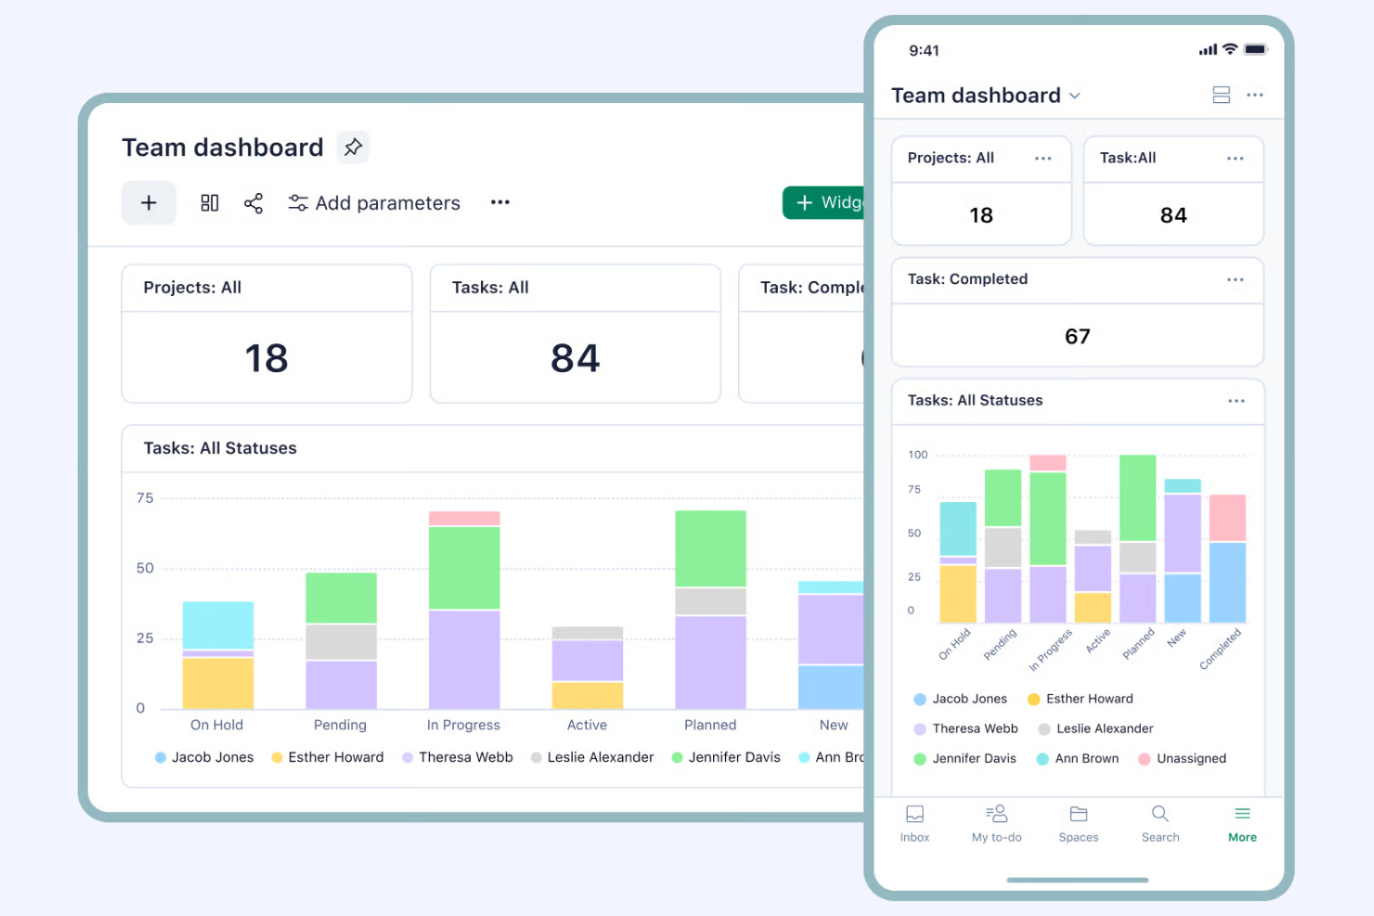The height and width of the screenshot is (916, 1374).
Task: Click the plus icon to add a widget
Action: (x=149, y=202)
